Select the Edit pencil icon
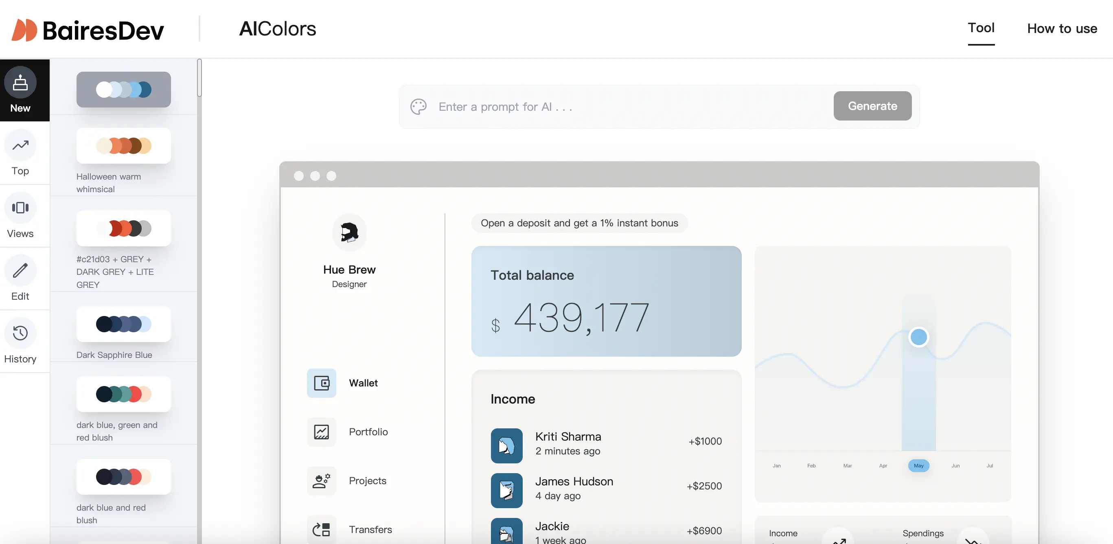 [20, 271]
